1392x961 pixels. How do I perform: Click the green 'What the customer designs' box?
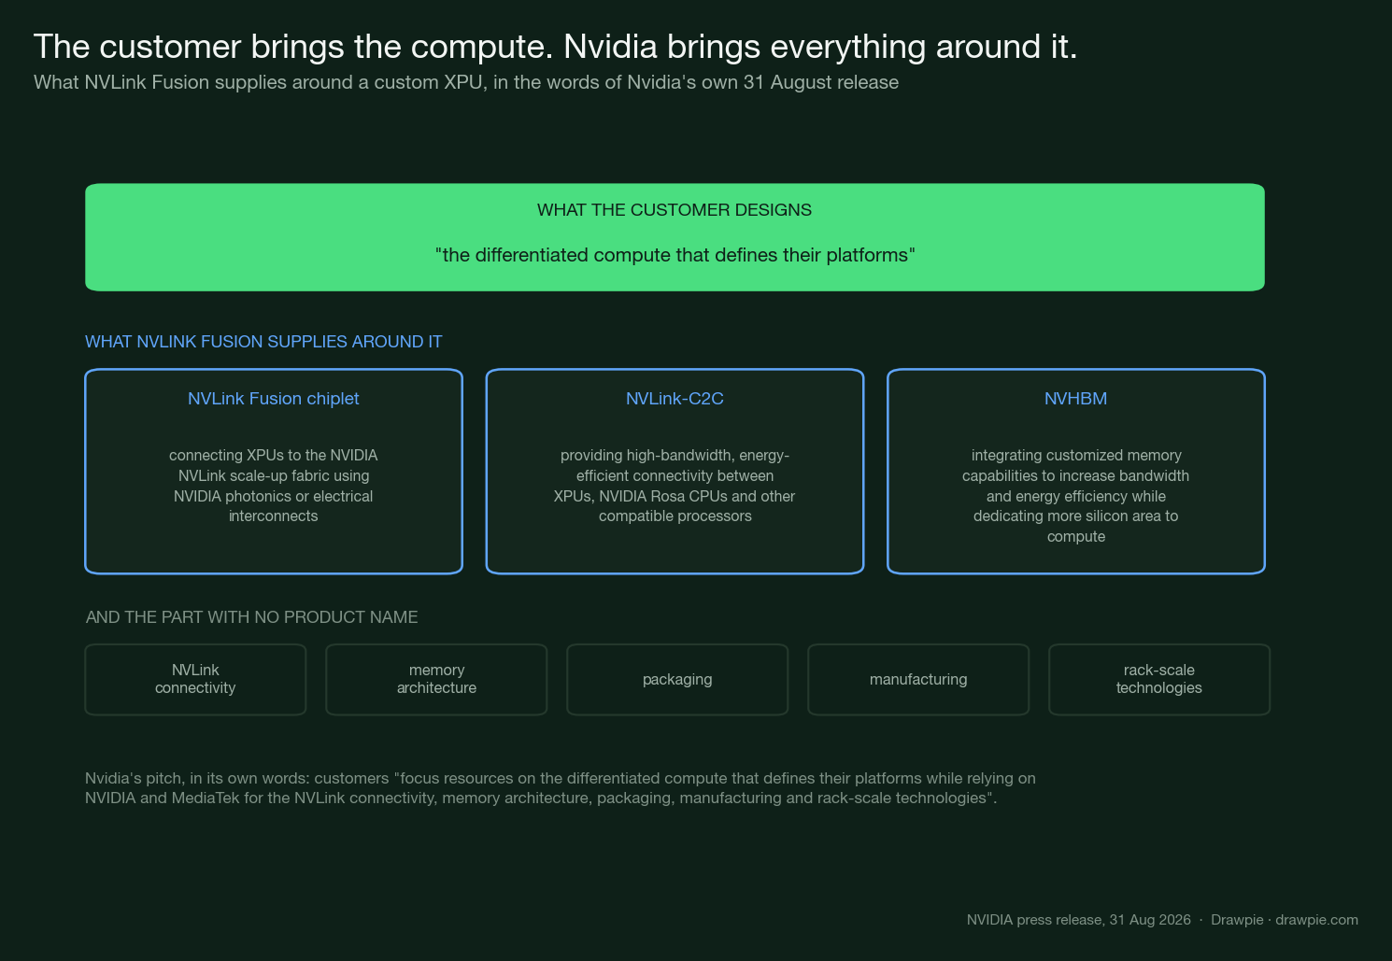675,237
